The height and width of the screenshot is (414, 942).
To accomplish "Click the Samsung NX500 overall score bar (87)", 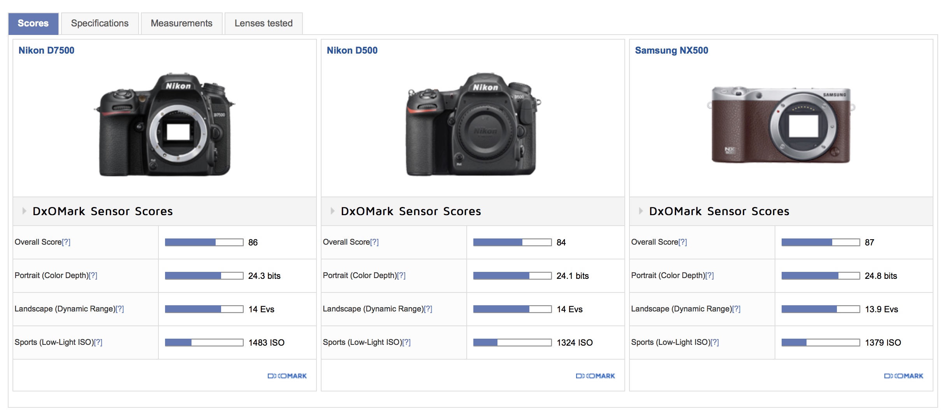I will pyautogui.click(x=821, y=242).
